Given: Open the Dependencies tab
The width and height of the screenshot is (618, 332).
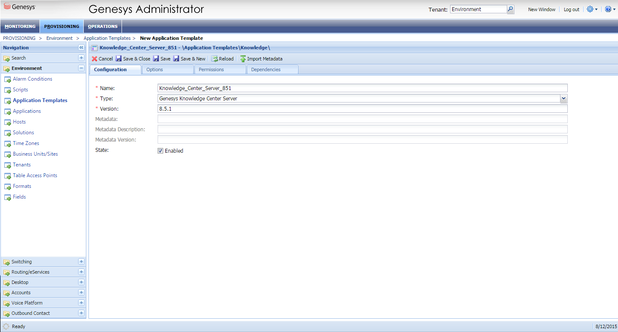Looking at the screenshot, I should point(272,69).
